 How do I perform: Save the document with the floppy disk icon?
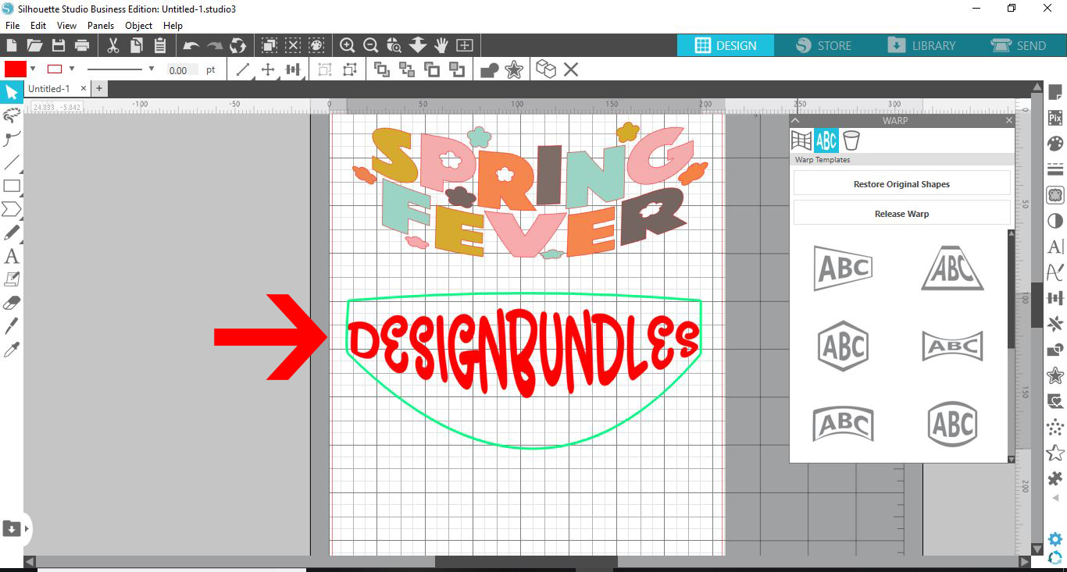tap(58, 45)
